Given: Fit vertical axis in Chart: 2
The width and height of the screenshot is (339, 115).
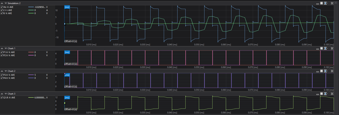Looking at the screenshot, I should click(x=325, y=71).
